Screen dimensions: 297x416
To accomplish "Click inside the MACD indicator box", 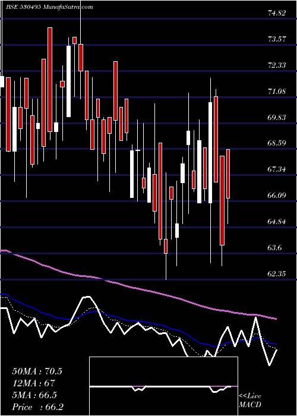I will (x=163, y=386).
